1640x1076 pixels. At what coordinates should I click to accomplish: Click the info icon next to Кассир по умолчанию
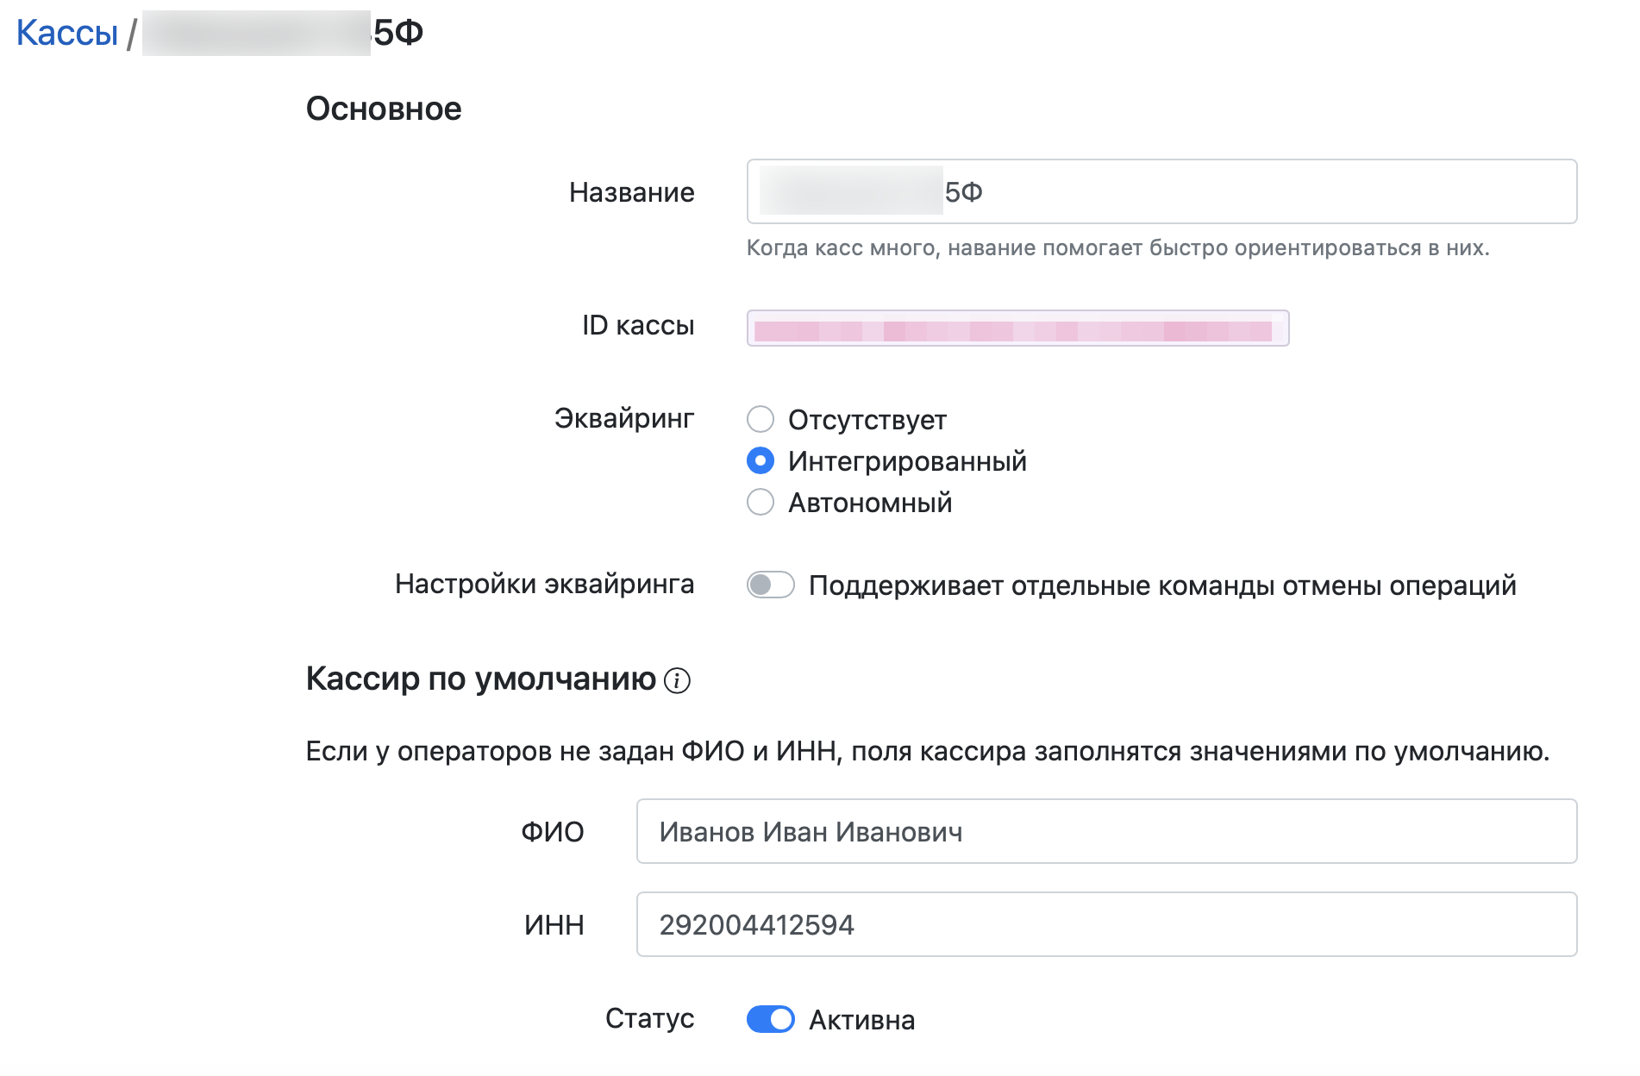pos(678,680)
